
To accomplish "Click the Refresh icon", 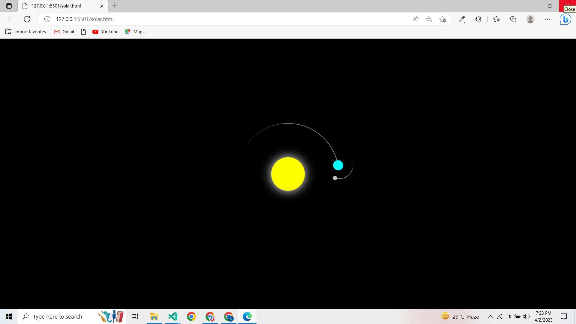I will 27,19.
